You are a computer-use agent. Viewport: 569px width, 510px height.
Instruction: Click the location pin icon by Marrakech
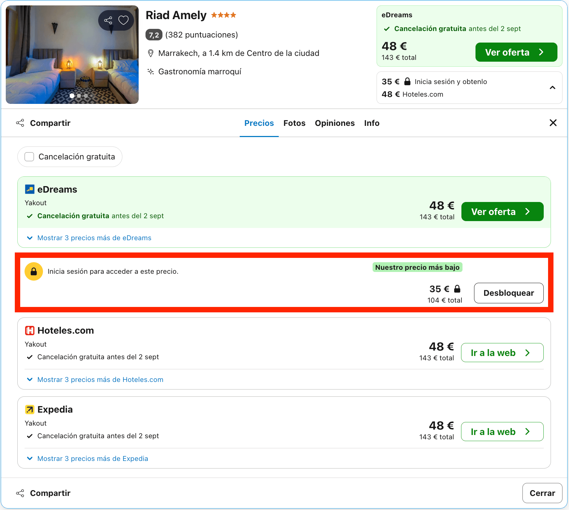pos(151,53)
